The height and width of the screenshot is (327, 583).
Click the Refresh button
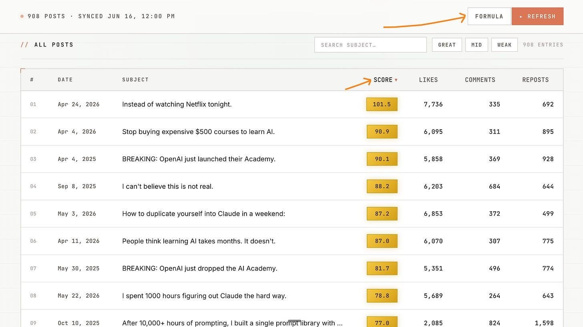(x=537, y=16)
